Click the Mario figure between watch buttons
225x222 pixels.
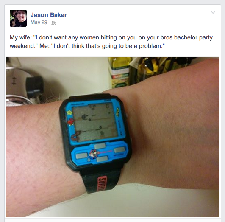pyautogui.click(x=93, y=155)
